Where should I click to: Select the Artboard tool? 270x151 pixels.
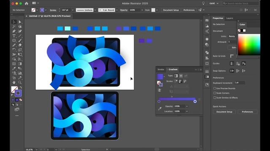14,78
